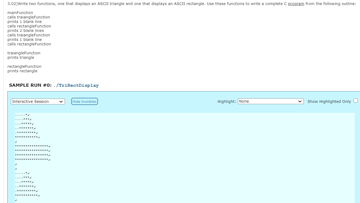Click the chevron on the Highlight selector
360x203 pixels.
pyautogui.click(x=300, y=101)
